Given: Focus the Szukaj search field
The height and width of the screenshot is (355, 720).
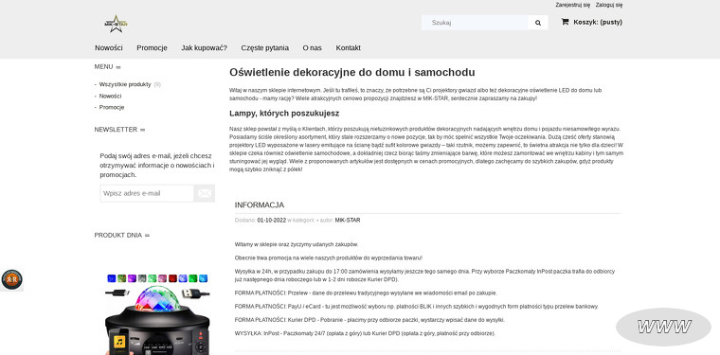Looking at the screenshot, I should (475, 23).
